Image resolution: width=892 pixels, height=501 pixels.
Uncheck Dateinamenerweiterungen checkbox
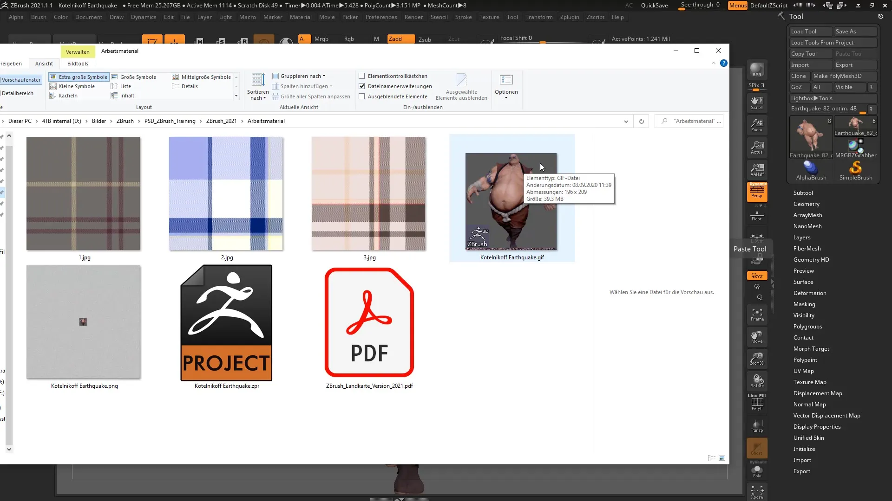click(362, 86)
